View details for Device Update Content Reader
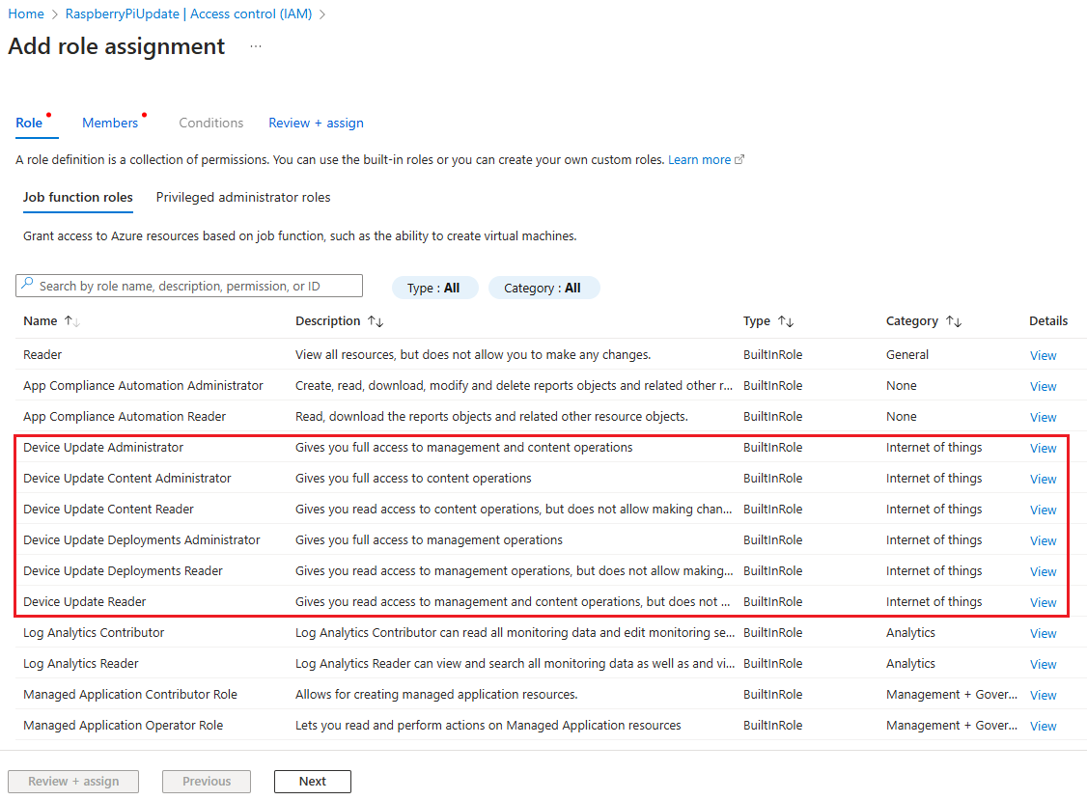The height and width of the screenshot is (800, 1087). pos(1043,510)
